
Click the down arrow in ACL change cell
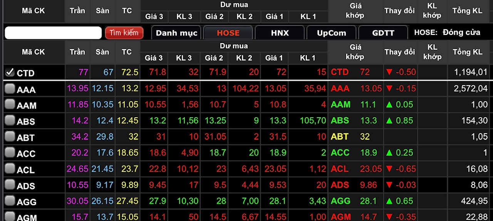tap(389, 169)
